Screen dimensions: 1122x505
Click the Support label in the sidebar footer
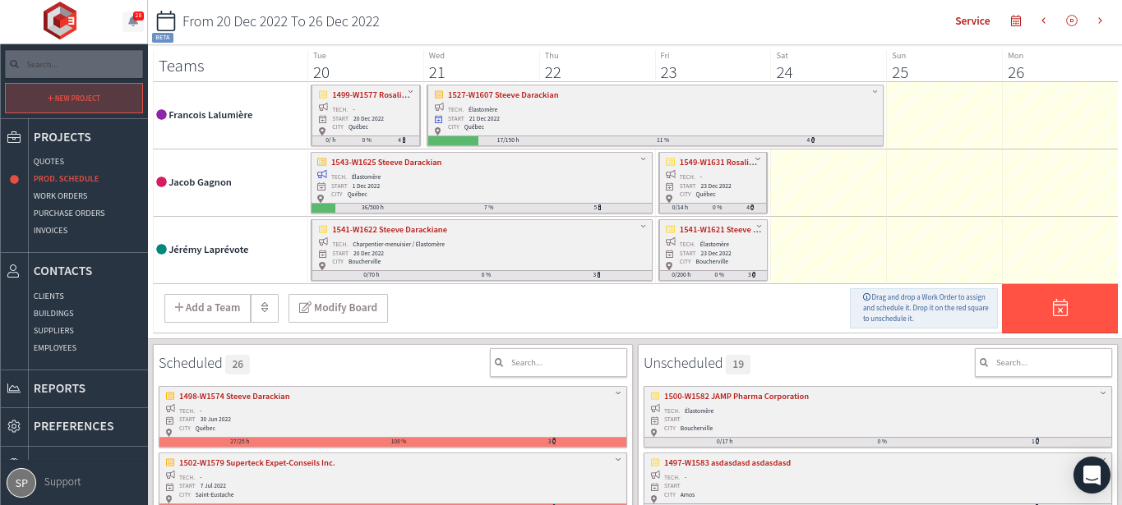(x=62, y=483)
